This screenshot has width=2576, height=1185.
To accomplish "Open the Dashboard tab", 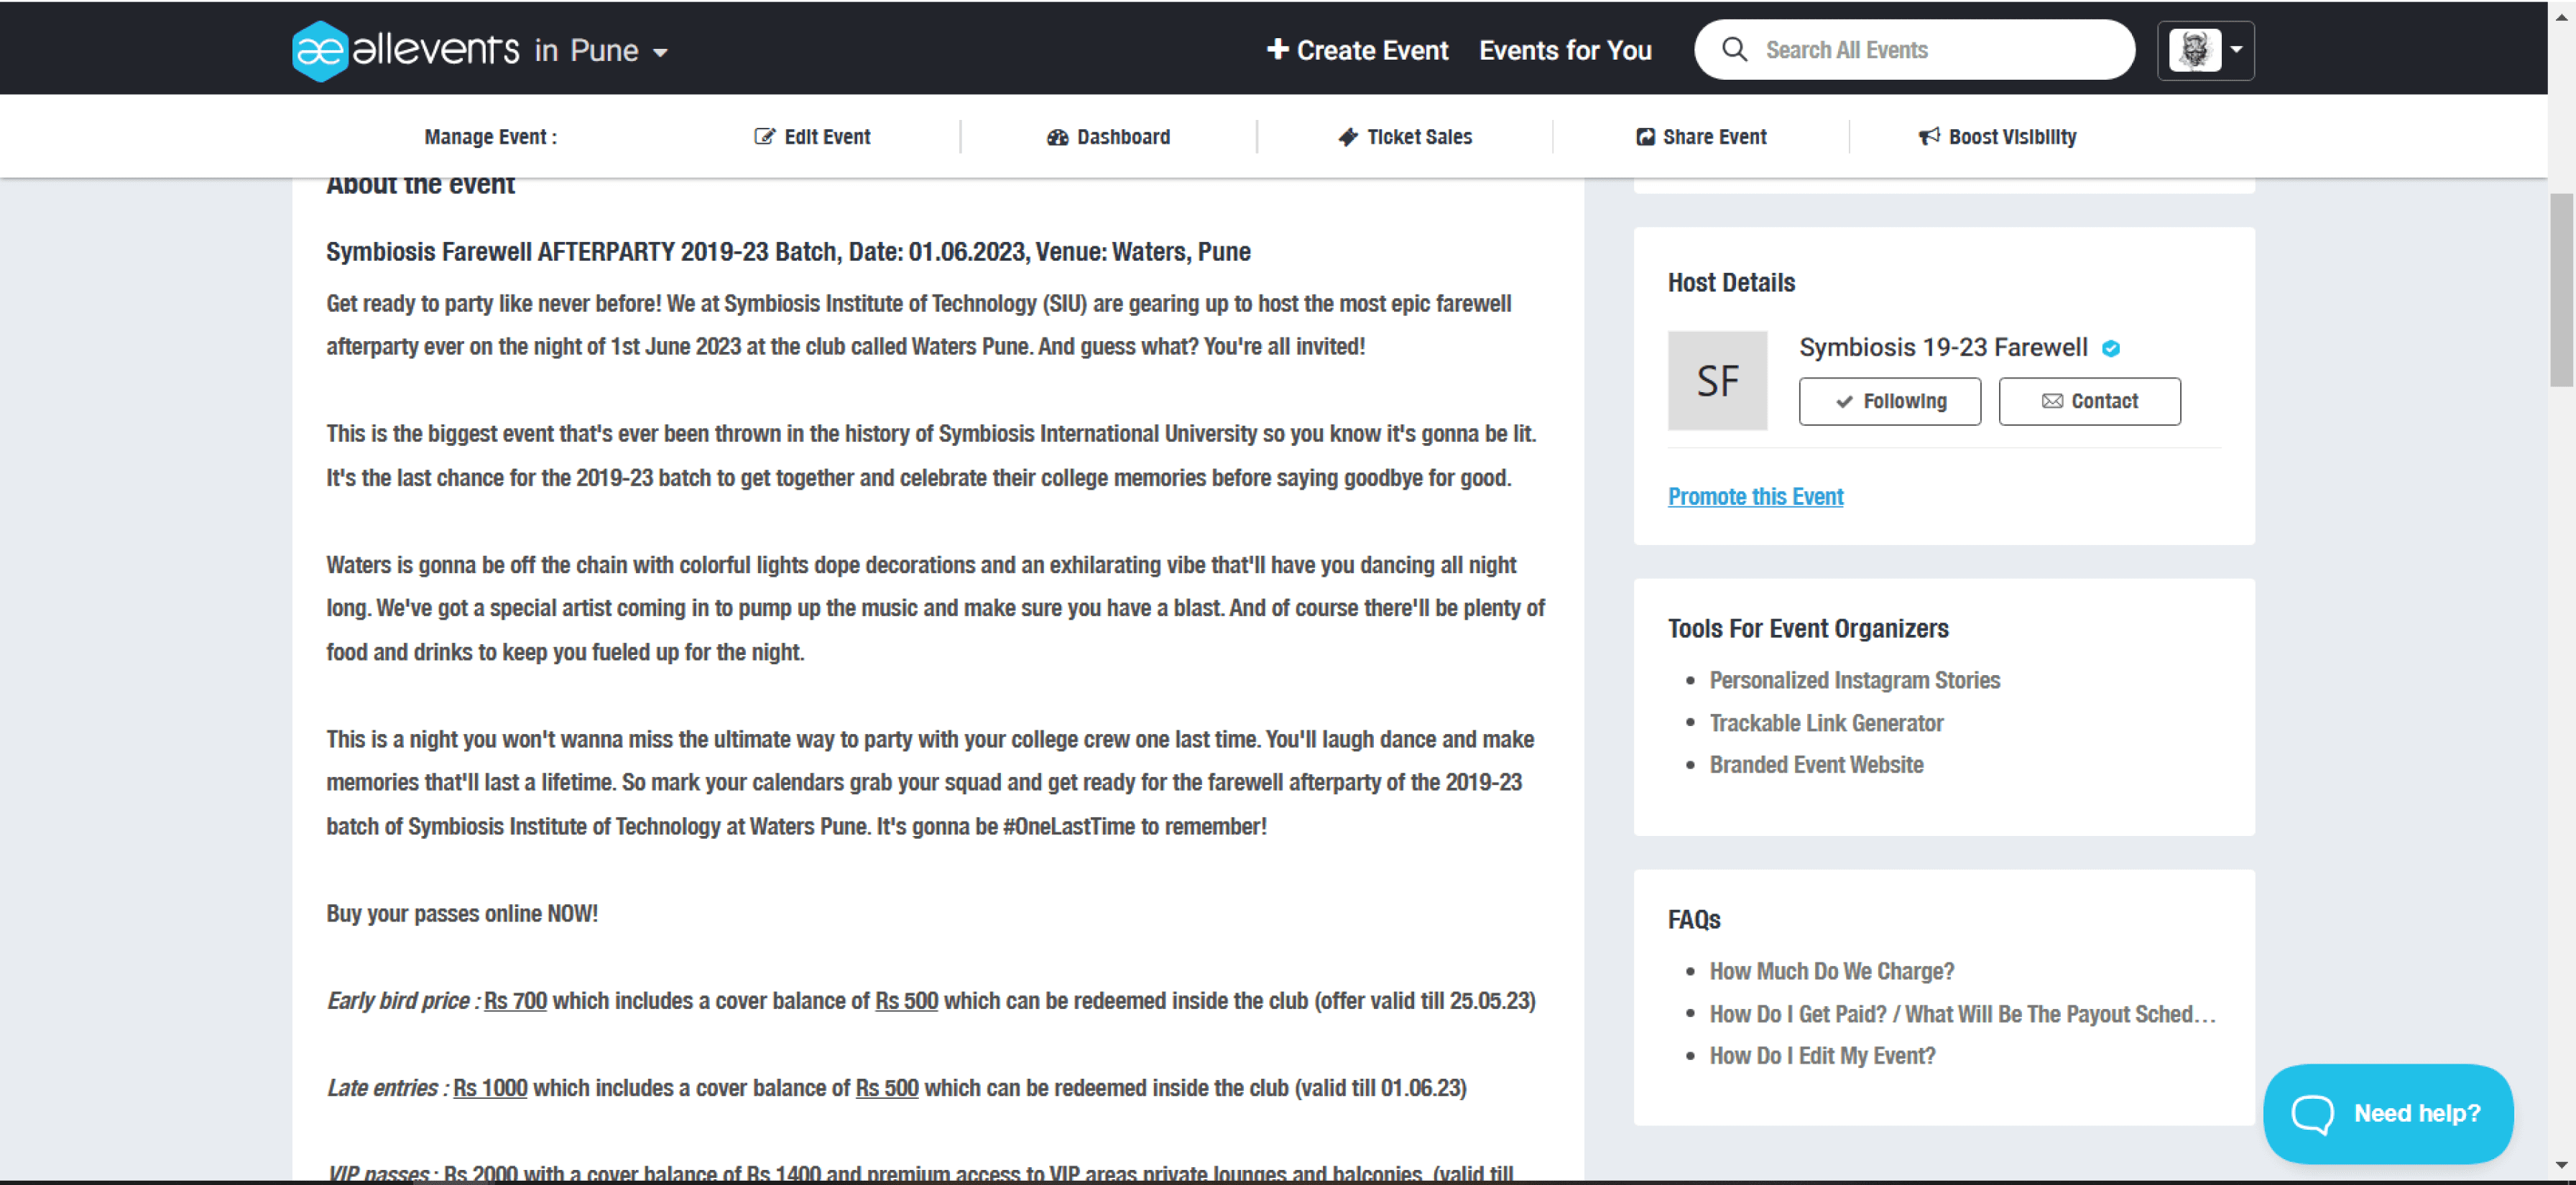I will (x=1108, y=137).
